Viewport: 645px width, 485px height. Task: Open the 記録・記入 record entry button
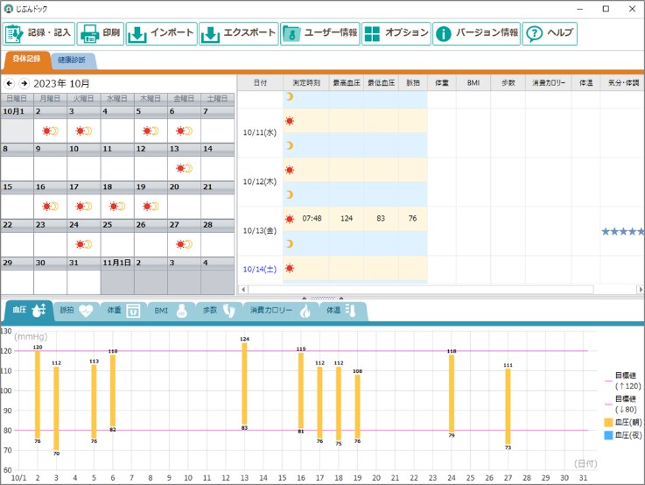[39, 33]
